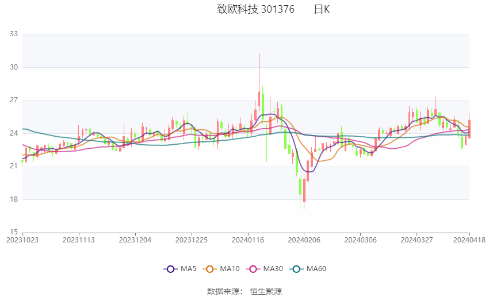Click the 20240206 x-axis date label
Image resolution: width=489 pixels, height=297 pixels.
(304, 240)
